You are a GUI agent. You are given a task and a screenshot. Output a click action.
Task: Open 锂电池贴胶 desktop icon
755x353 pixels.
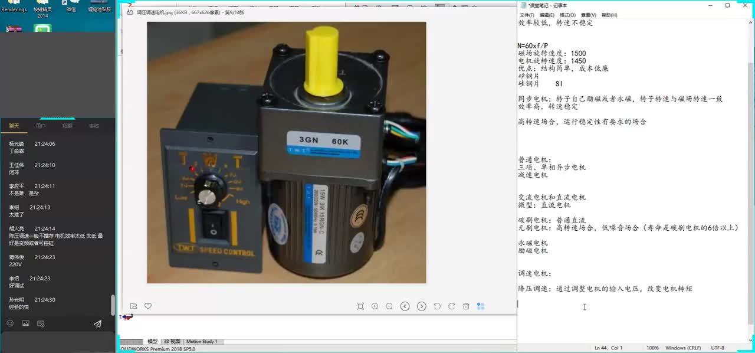click(x=100, y=6)
